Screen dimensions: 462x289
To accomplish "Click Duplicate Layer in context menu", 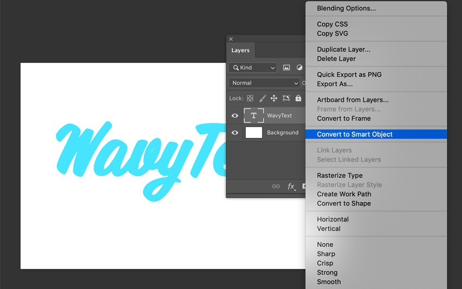I will [x=344, y=49].
